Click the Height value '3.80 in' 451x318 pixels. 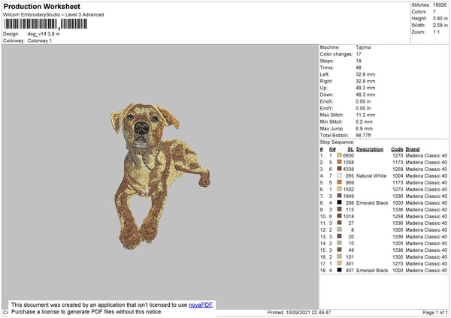(440, 18)
